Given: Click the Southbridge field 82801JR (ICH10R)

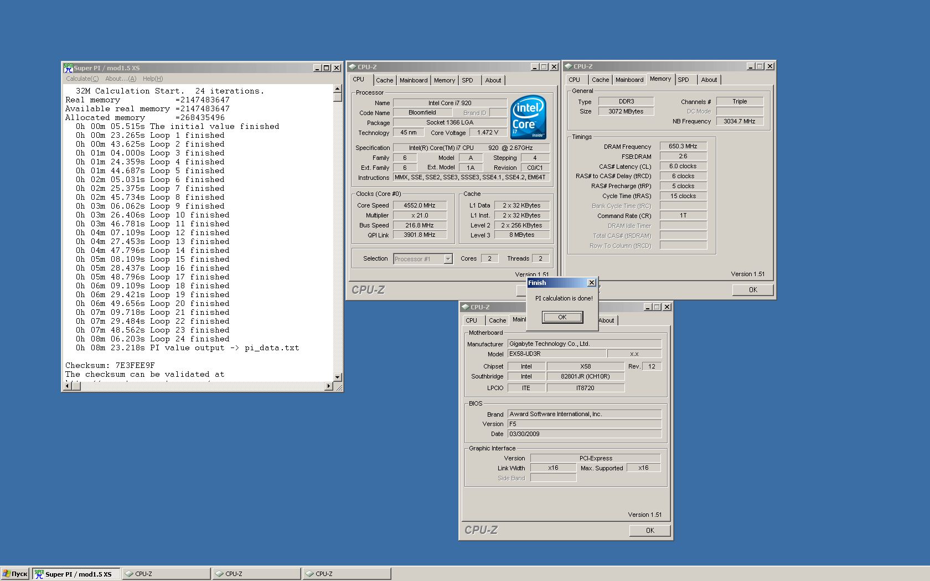Looking at the screenshot, I should (586, 377).
